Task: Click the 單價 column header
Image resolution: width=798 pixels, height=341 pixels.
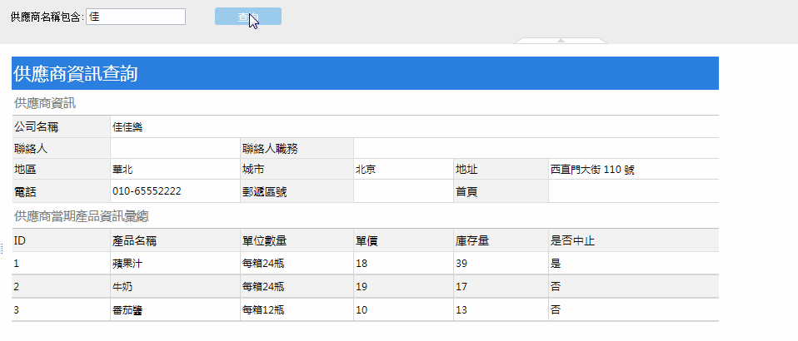Action: (x=367, y=240)
